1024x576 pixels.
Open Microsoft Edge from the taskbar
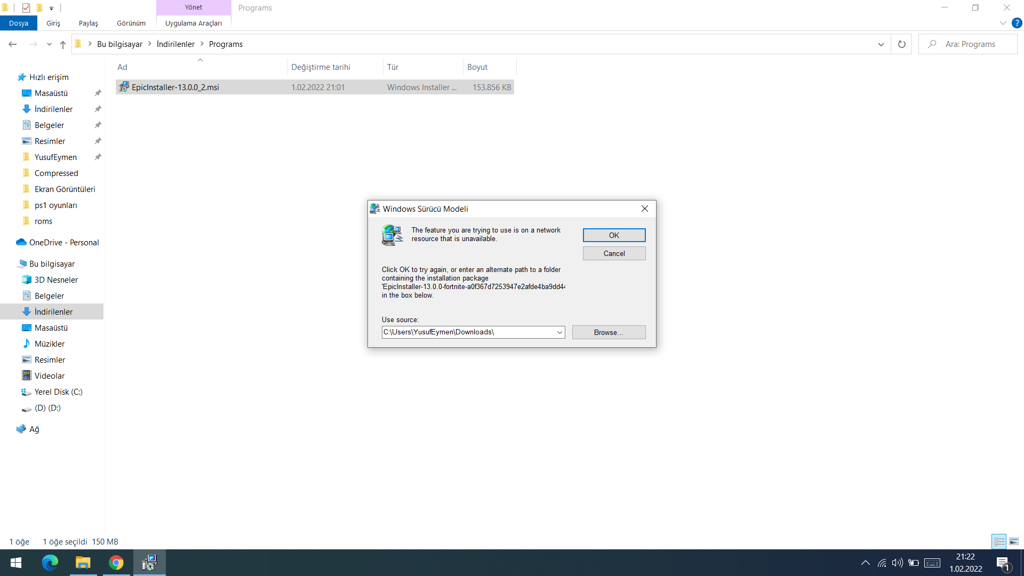click(x=50, y=563)
